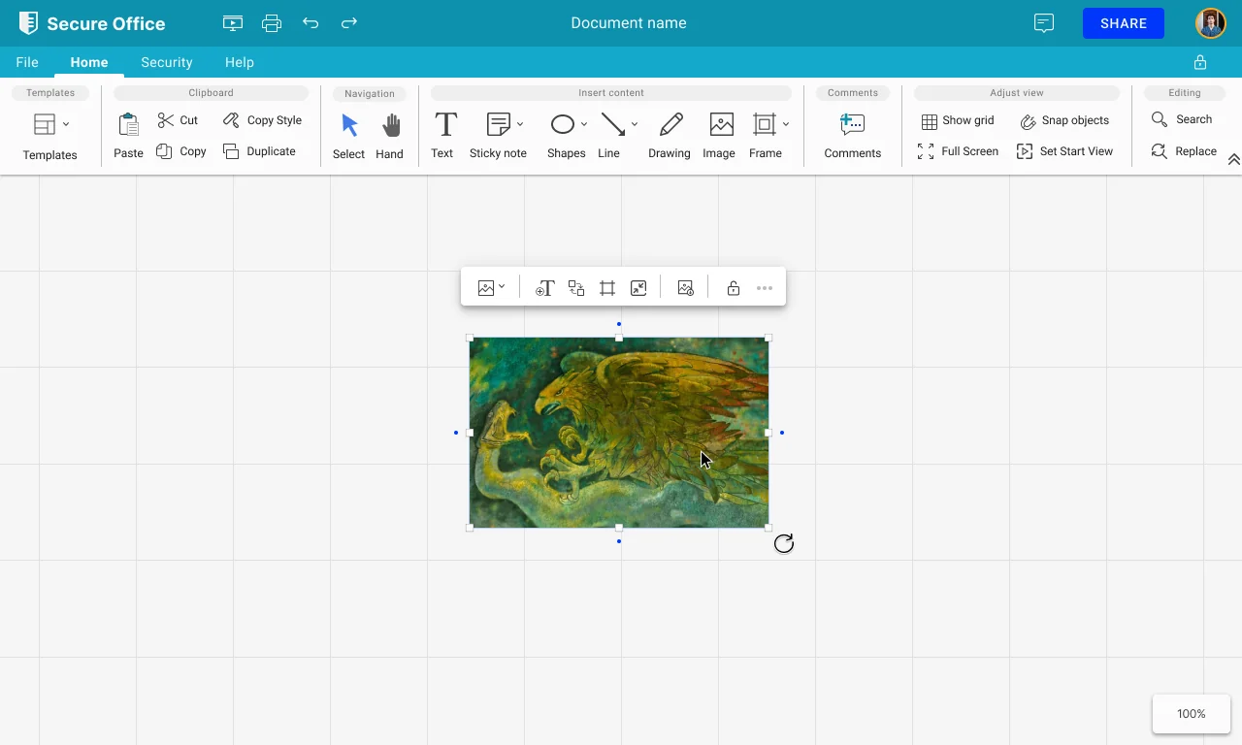Cut the selected image
The height and width of the screenshot is (745, 1242).
point(178,120)
